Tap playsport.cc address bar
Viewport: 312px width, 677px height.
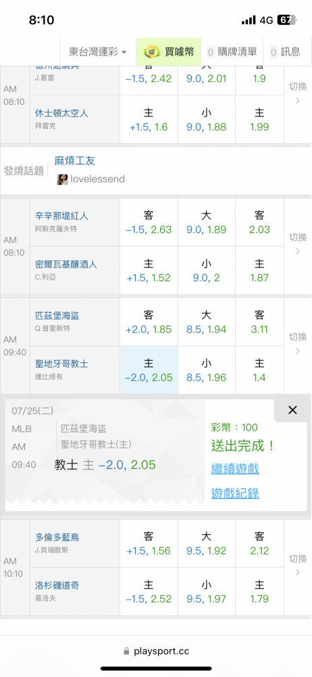pyautogui.click(x=156, y=651)
